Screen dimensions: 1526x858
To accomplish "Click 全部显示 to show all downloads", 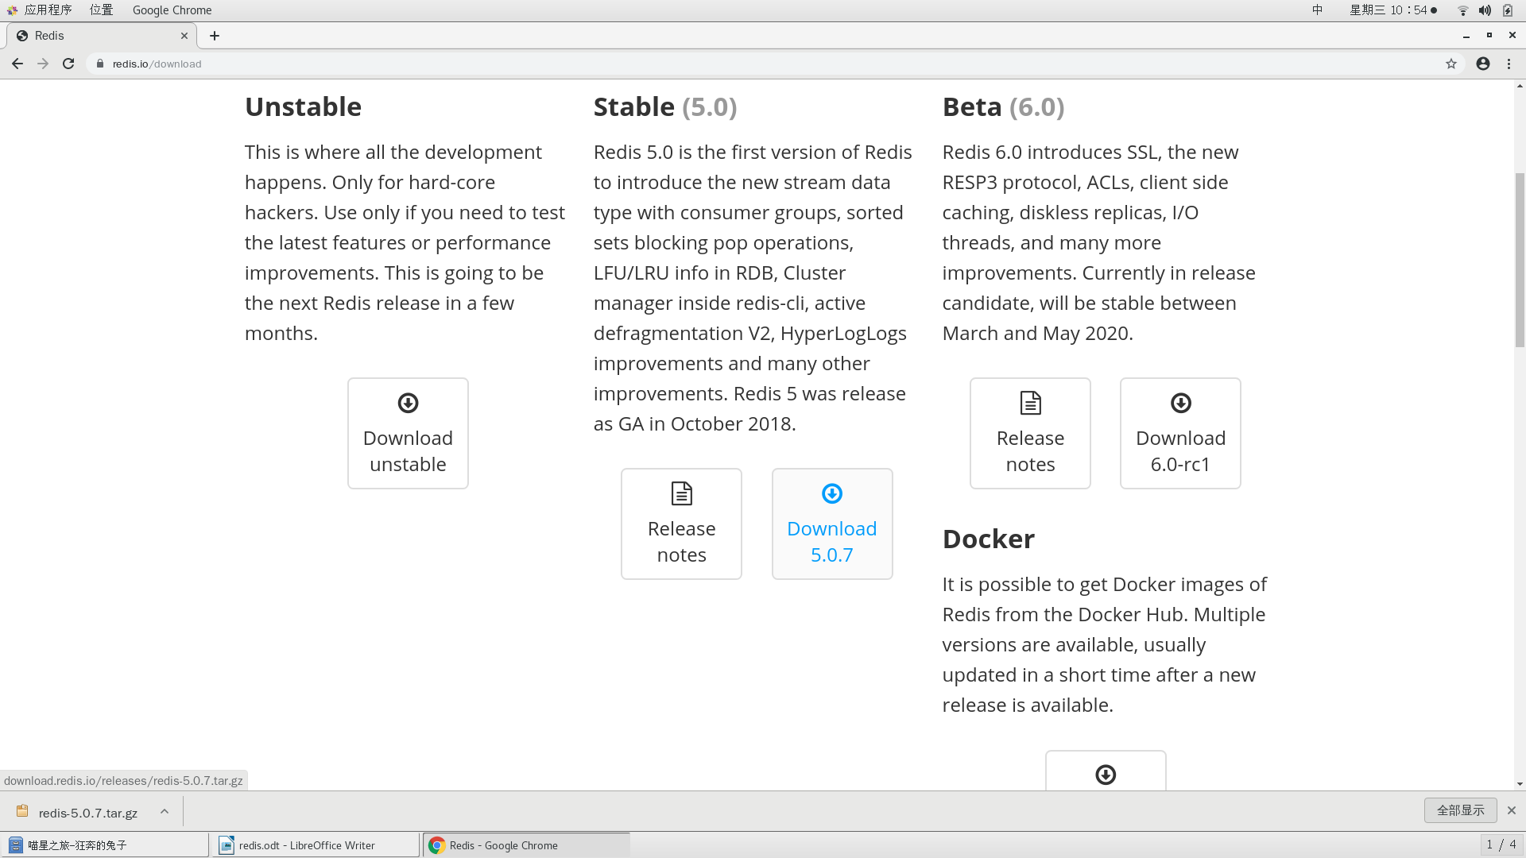I will pyautogui.click(x=1460, y=810).
